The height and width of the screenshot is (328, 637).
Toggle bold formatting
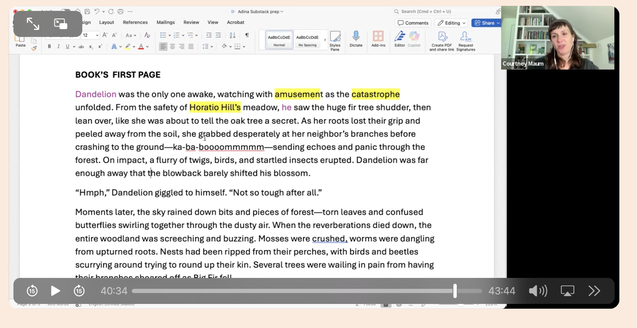tap(49, 46)
